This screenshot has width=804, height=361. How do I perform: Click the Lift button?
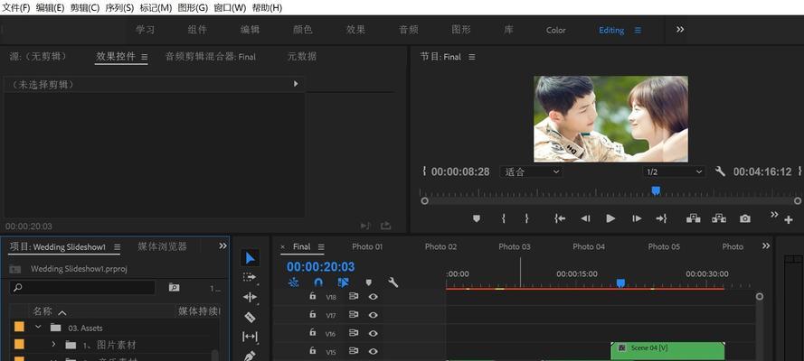coord(694,218)
